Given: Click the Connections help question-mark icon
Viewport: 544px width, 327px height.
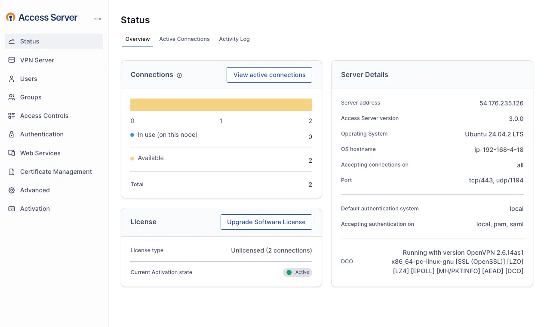Looking at the screenshot, I should [179, 75].
